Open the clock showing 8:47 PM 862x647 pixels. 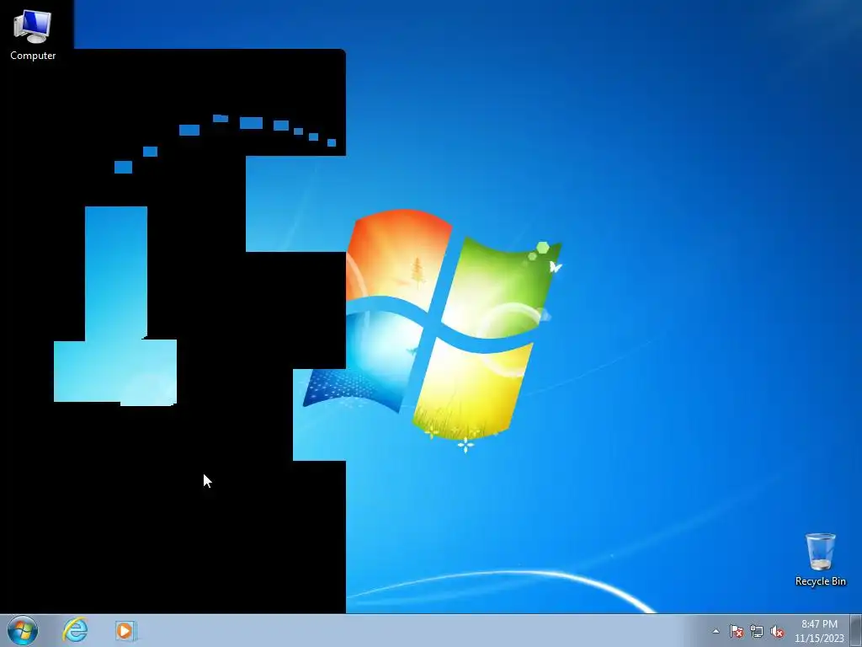pos(819,631)
